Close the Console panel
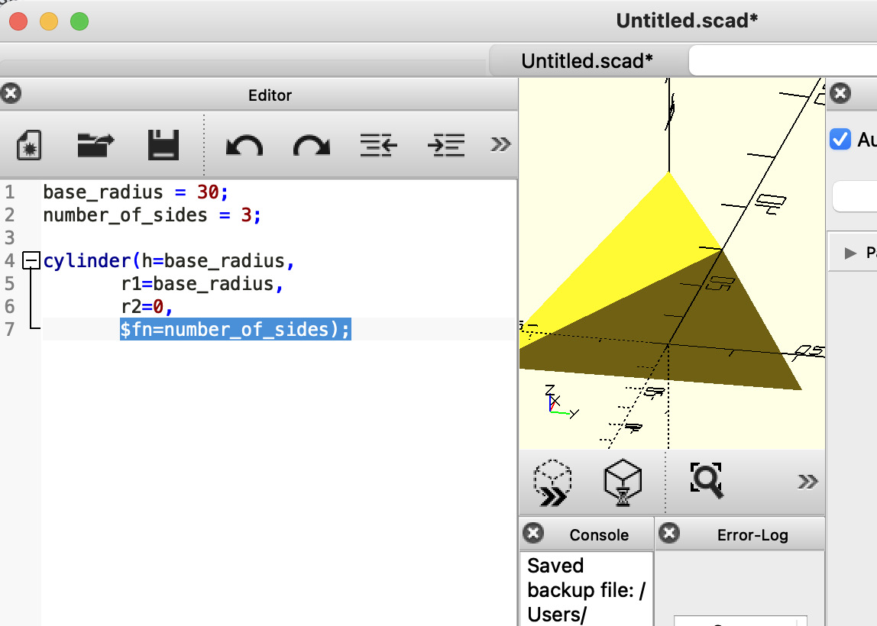Screen dimensions: 877x626 [533, 533]
